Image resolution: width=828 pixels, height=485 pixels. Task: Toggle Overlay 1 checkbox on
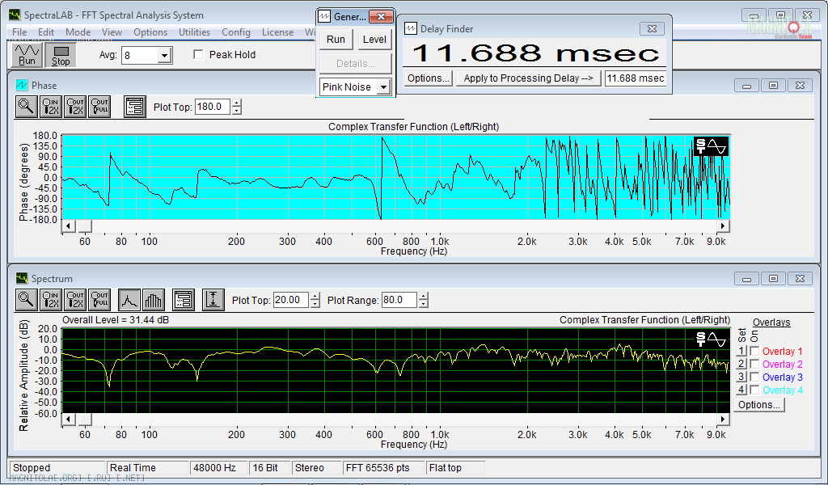click(754, 351)
